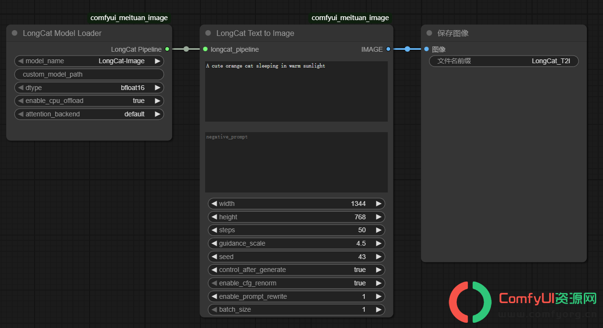Viewport: 603px width, 328px height.
Task: Click the collapse dot on the 保存图像 node
Action: click(x=429, y=33)
